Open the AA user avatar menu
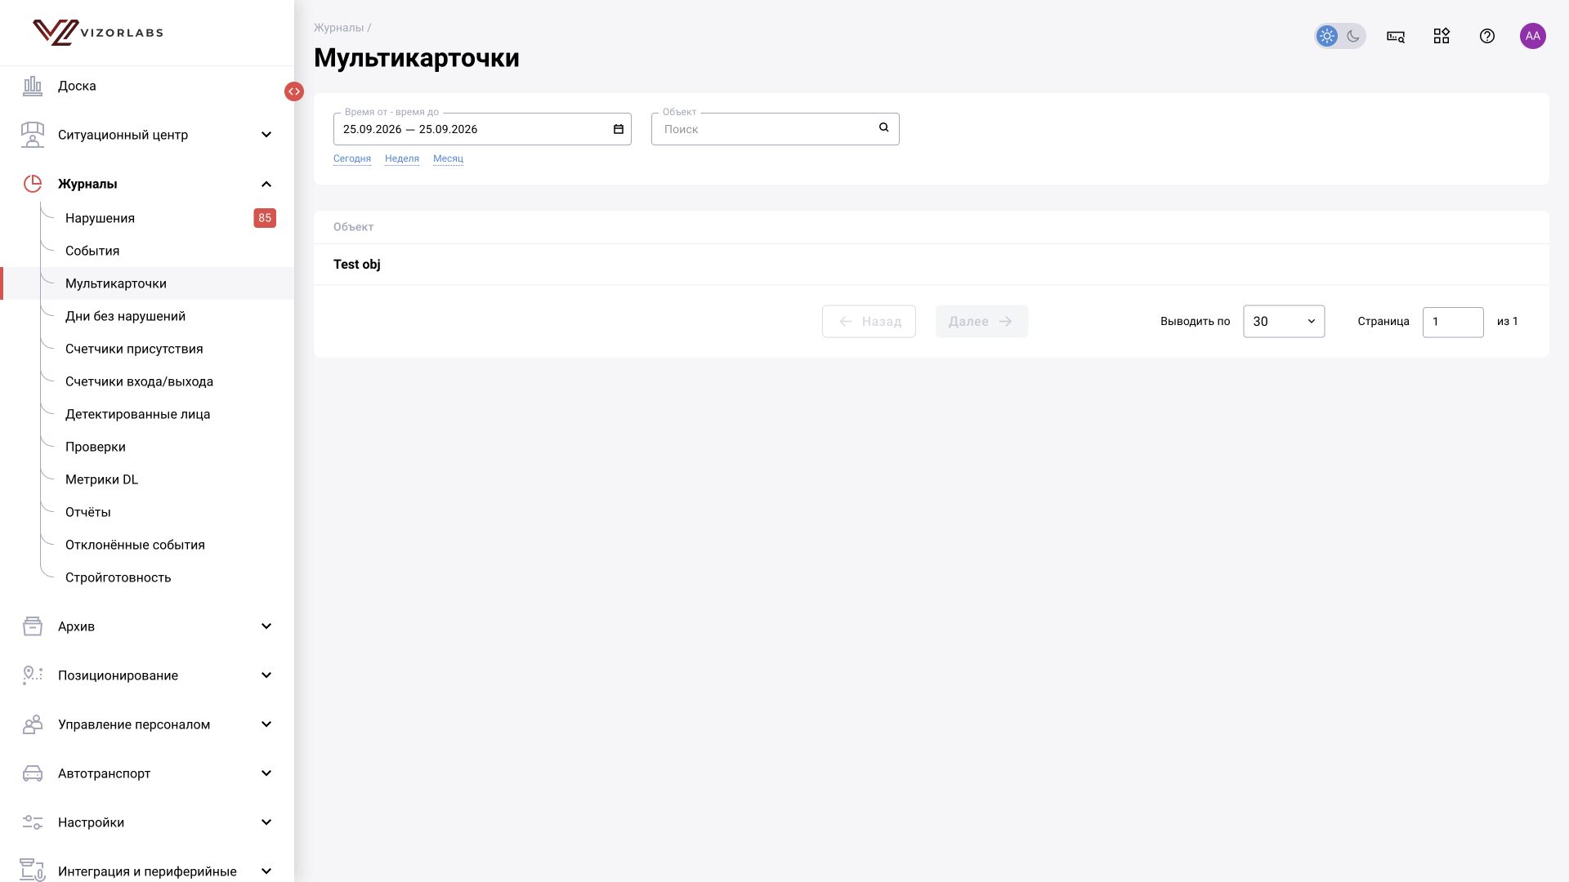The image size is (1569, 882). 1533,36
